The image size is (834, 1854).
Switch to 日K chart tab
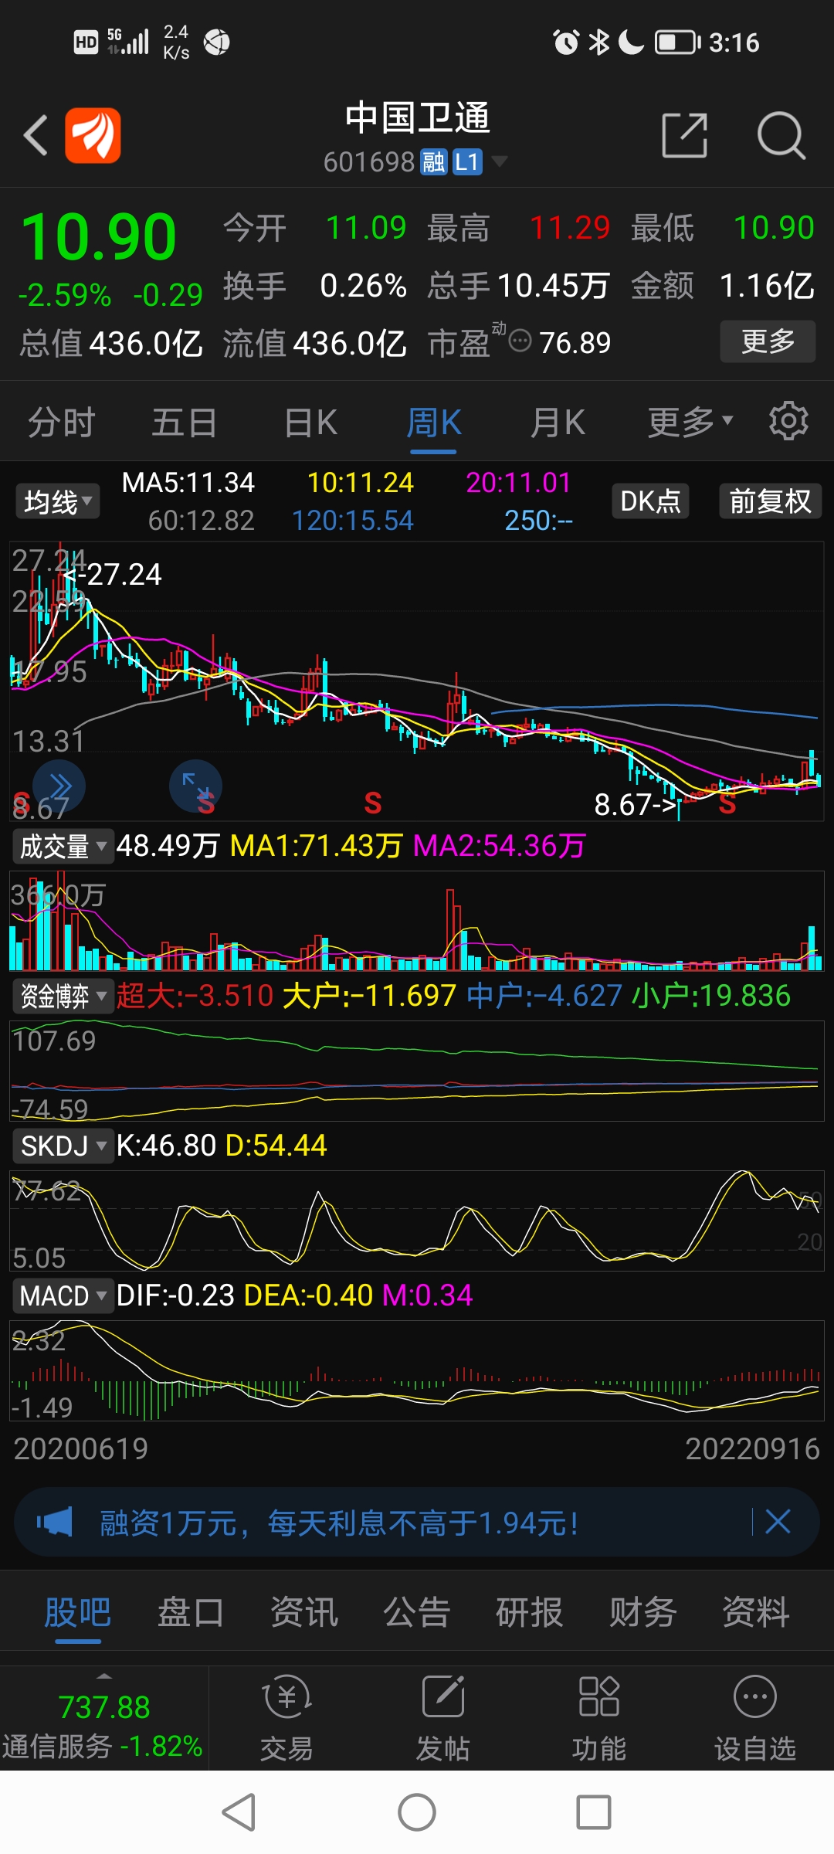[310, 423]
